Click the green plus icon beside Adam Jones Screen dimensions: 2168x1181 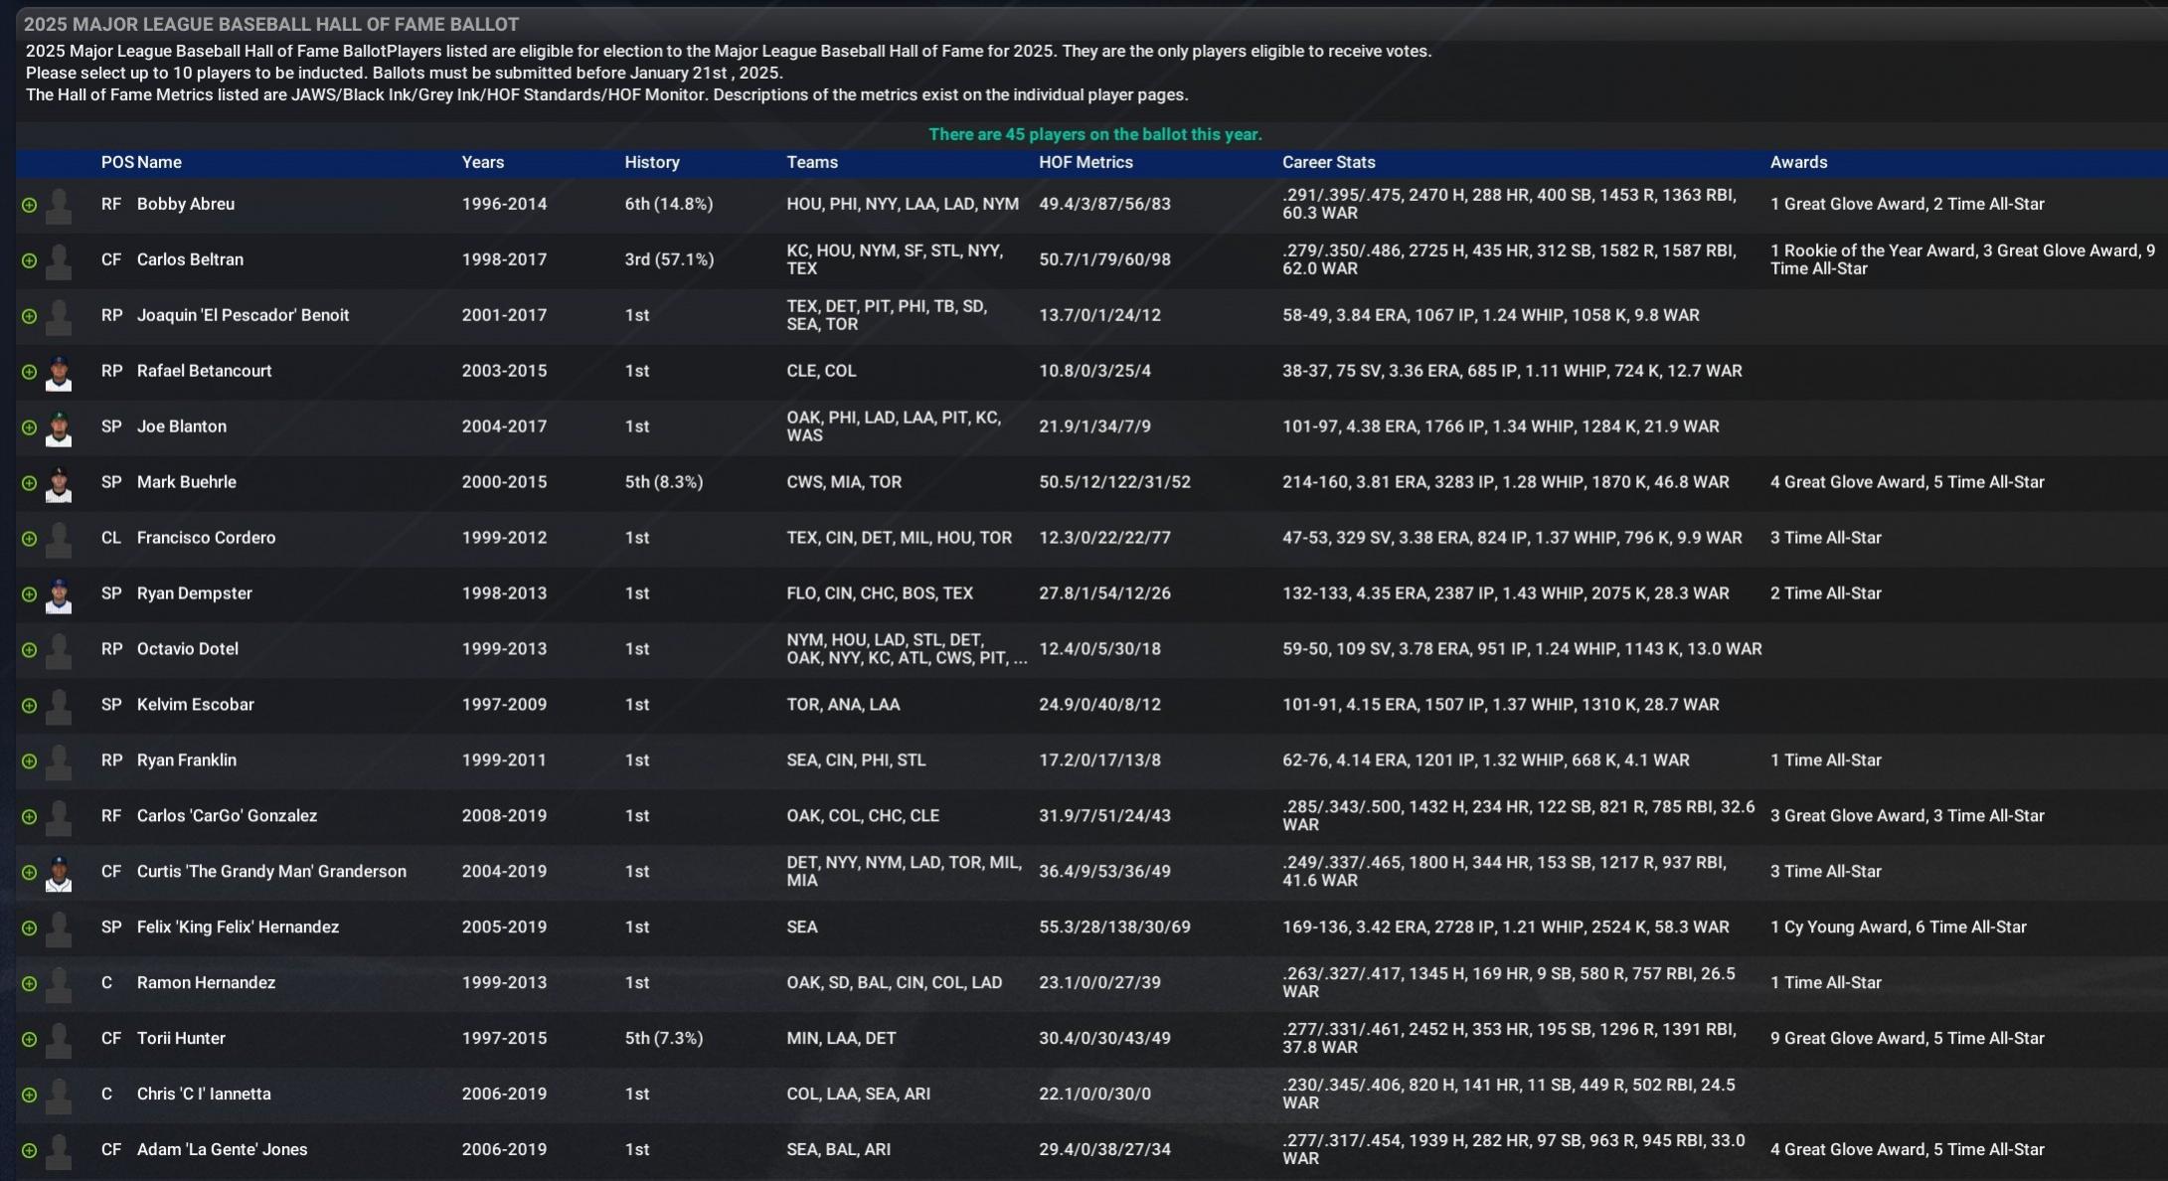pos(30,1149)
